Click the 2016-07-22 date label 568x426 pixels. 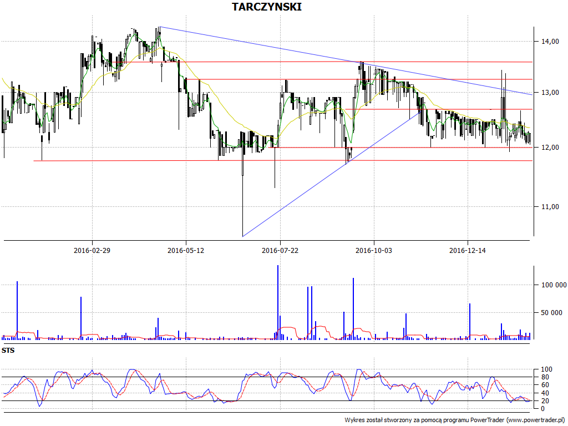[280, 250]
